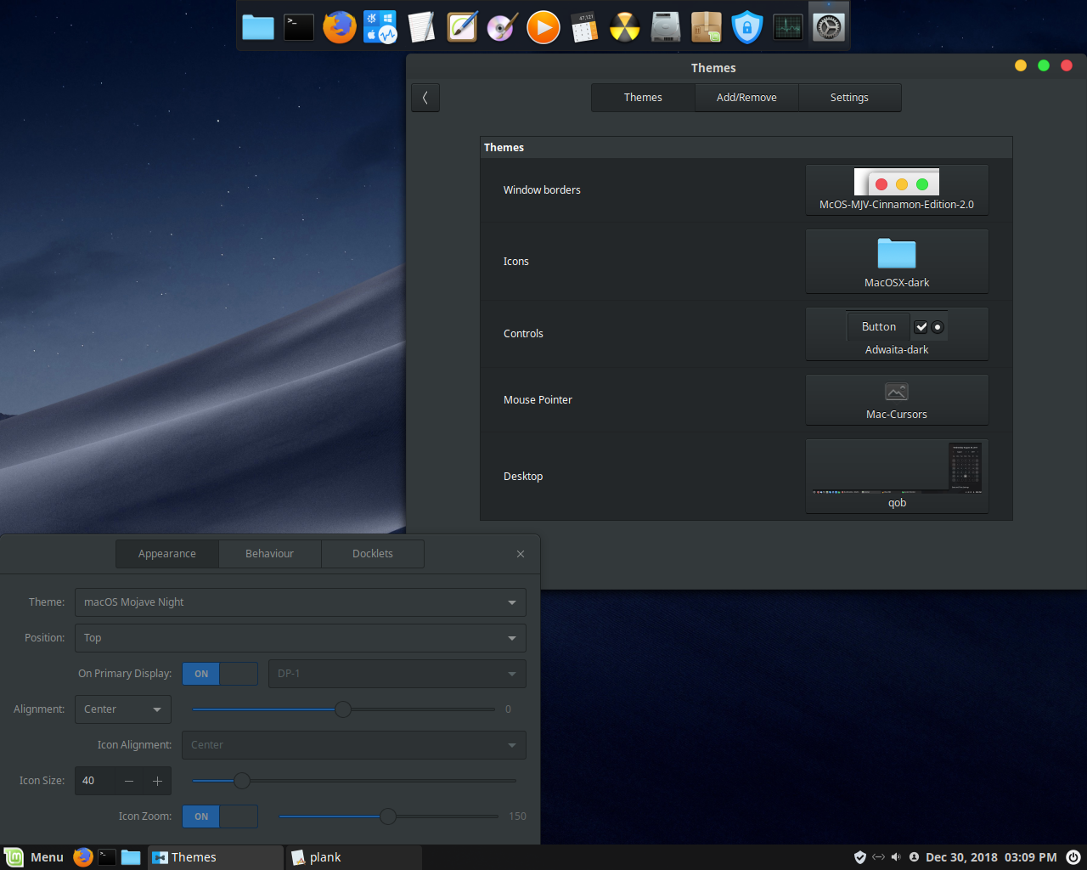Click the Linux Mint logo on taskbar
Viewport: 1087px width, 870px height.
[14, 857]
